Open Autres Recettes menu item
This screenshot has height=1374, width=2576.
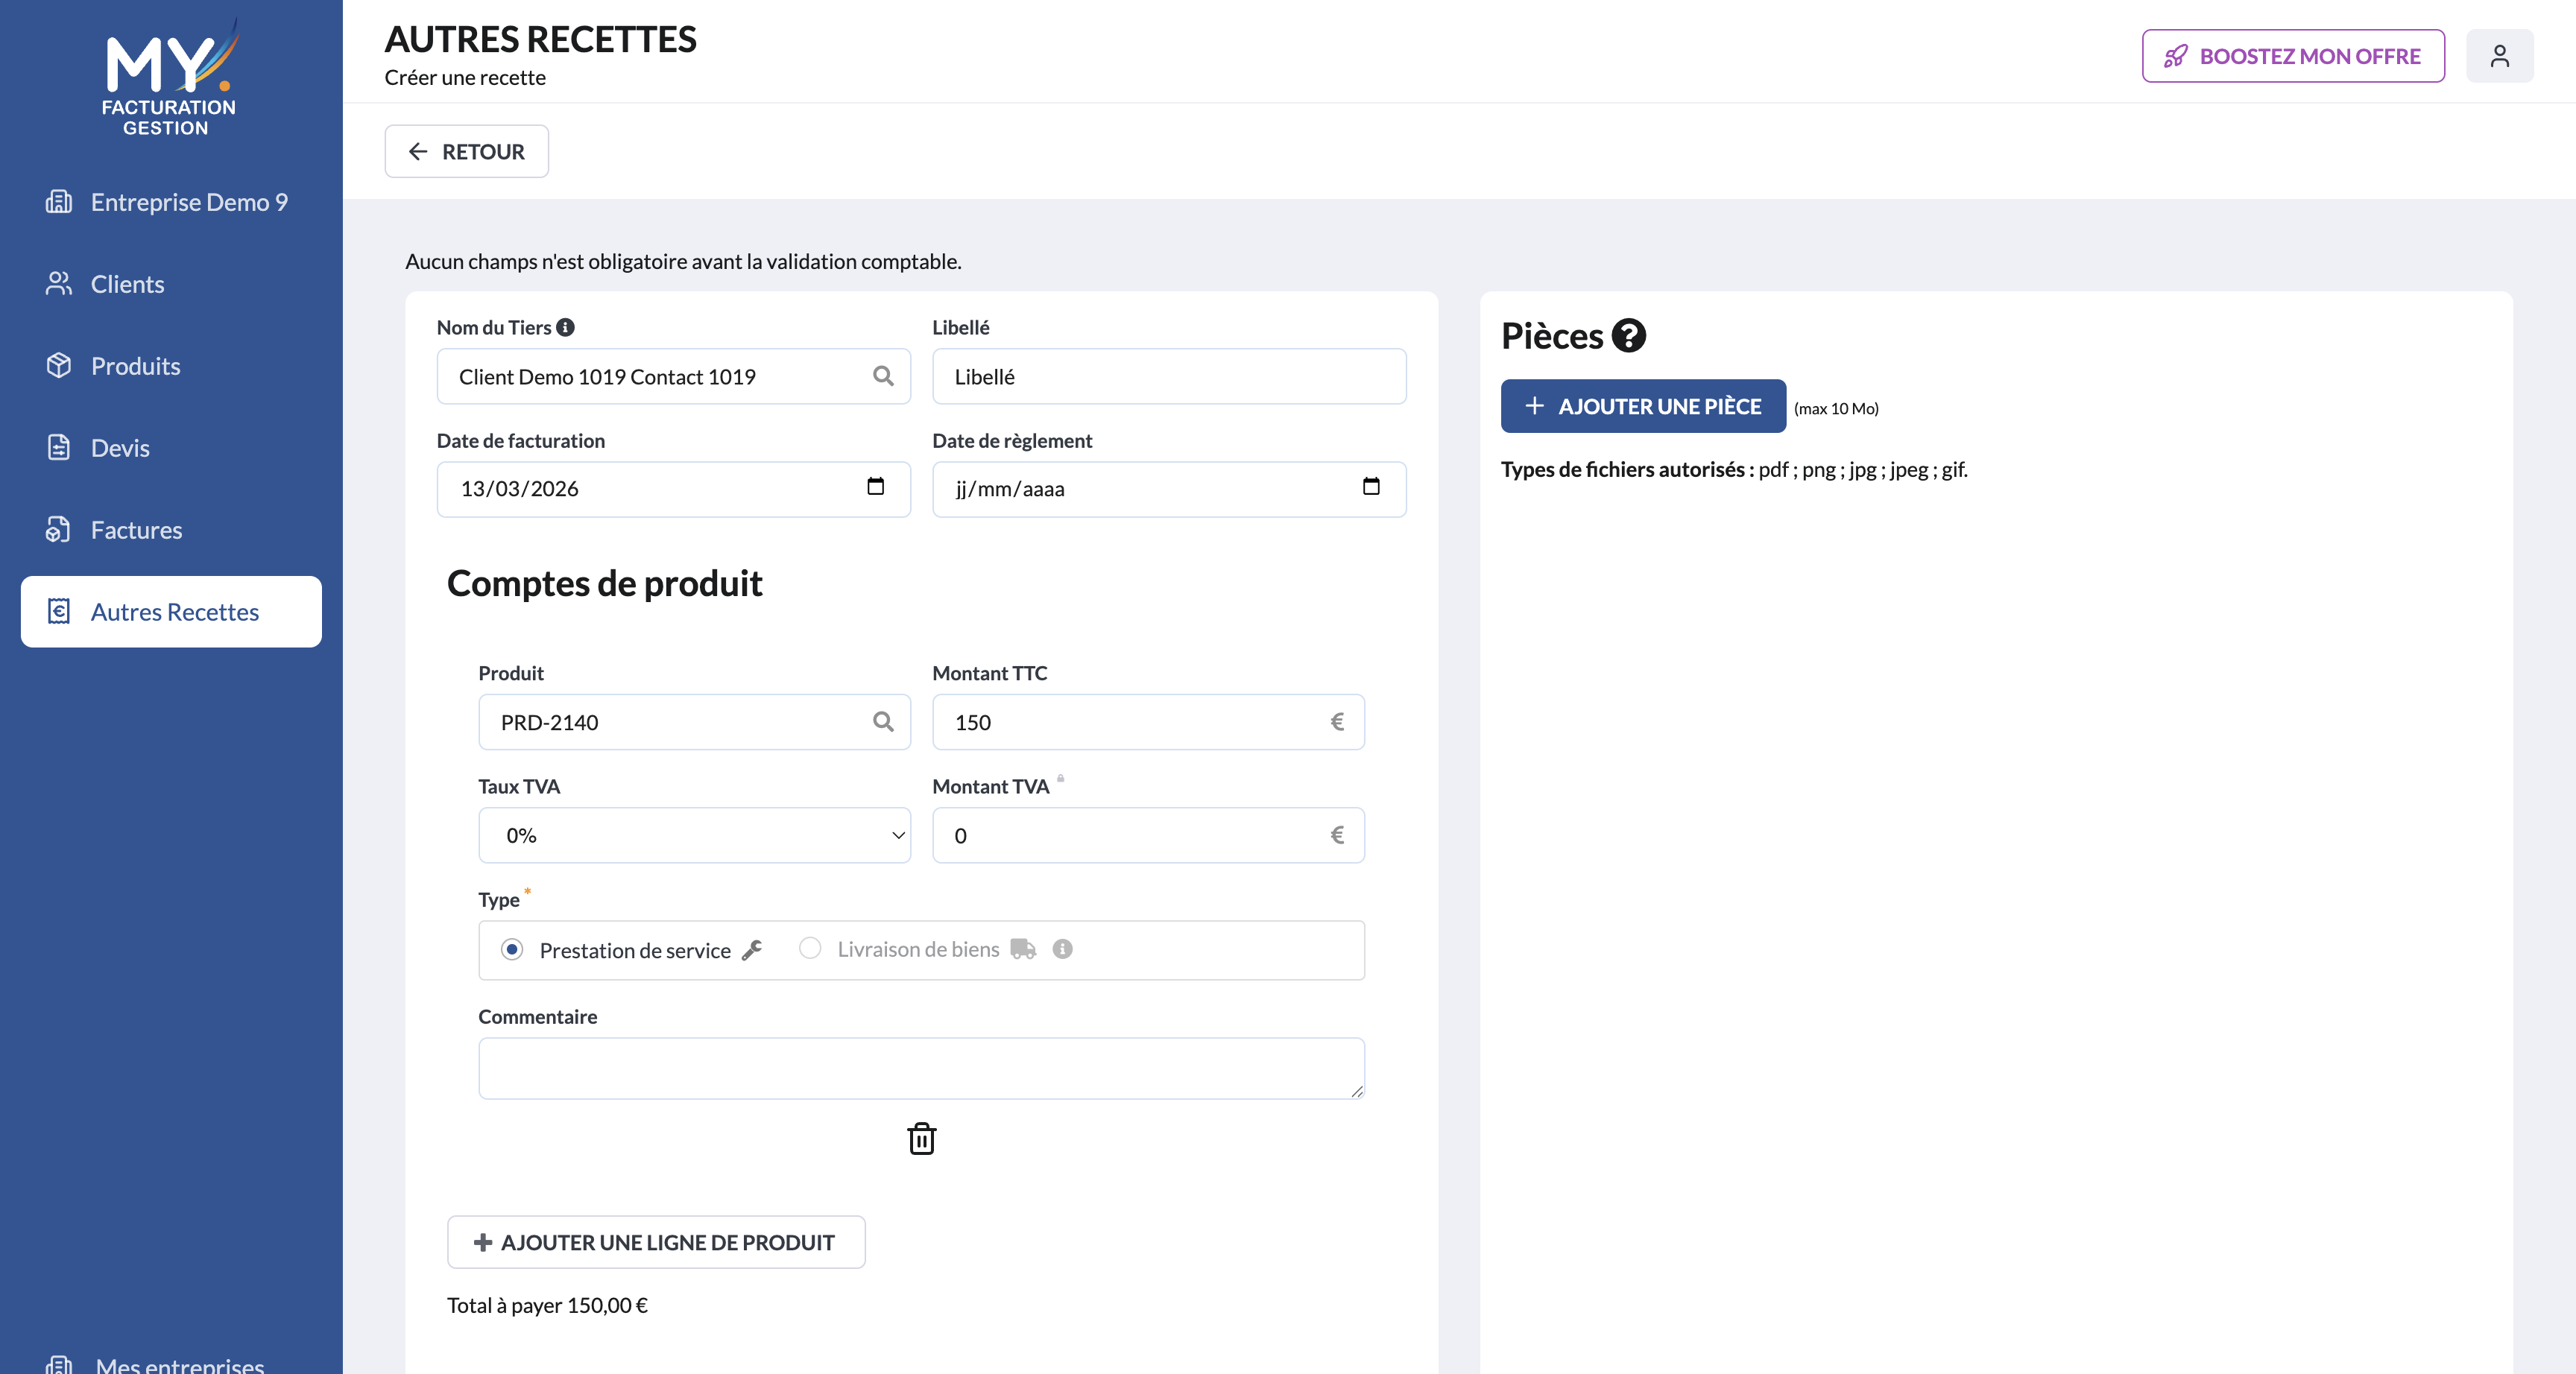[171, 612]
